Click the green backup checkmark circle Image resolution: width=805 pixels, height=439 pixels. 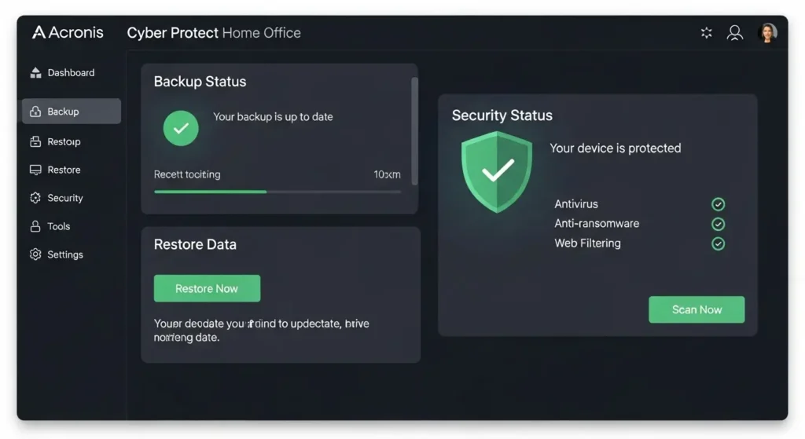point(181,128)
